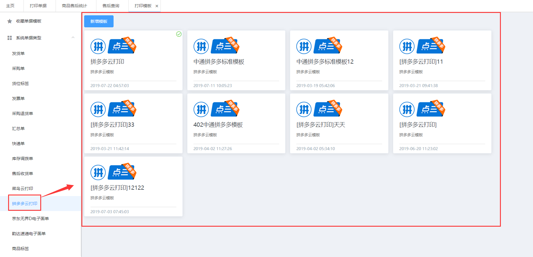The image size is (533, 257).
Task: Click the round 拼 logo on [拼多多云打印]12122 card
Action: coord(98,172)
